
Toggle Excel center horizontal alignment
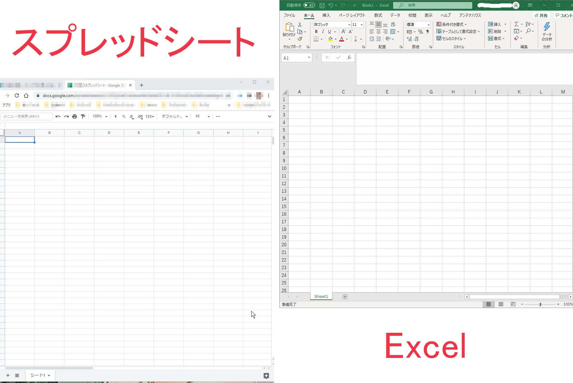(378, 32)
